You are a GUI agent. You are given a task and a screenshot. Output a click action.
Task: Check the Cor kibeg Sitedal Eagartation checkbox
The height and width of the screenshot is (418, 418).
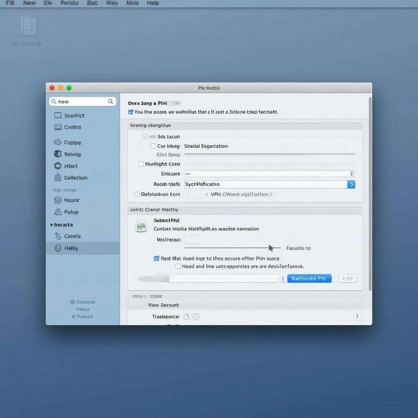(x=153, y=146)
